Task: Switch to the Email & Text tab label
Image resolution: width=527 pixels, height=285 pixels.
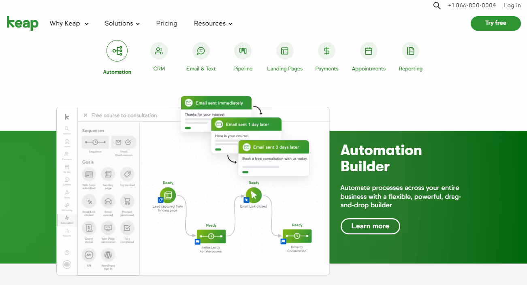Action: click(201, 69)
